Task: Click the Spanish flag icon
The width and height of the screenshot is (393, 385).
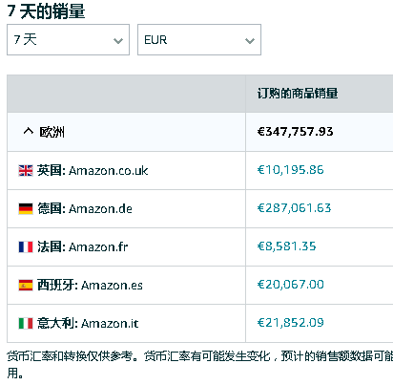Action: (x=26, y=285)
